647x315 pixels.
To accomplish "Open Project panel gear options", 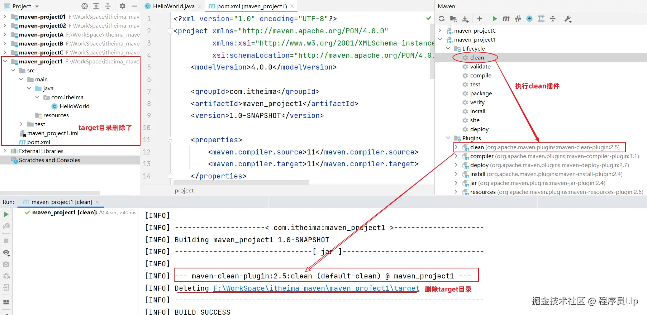I will tap(123, 6).
